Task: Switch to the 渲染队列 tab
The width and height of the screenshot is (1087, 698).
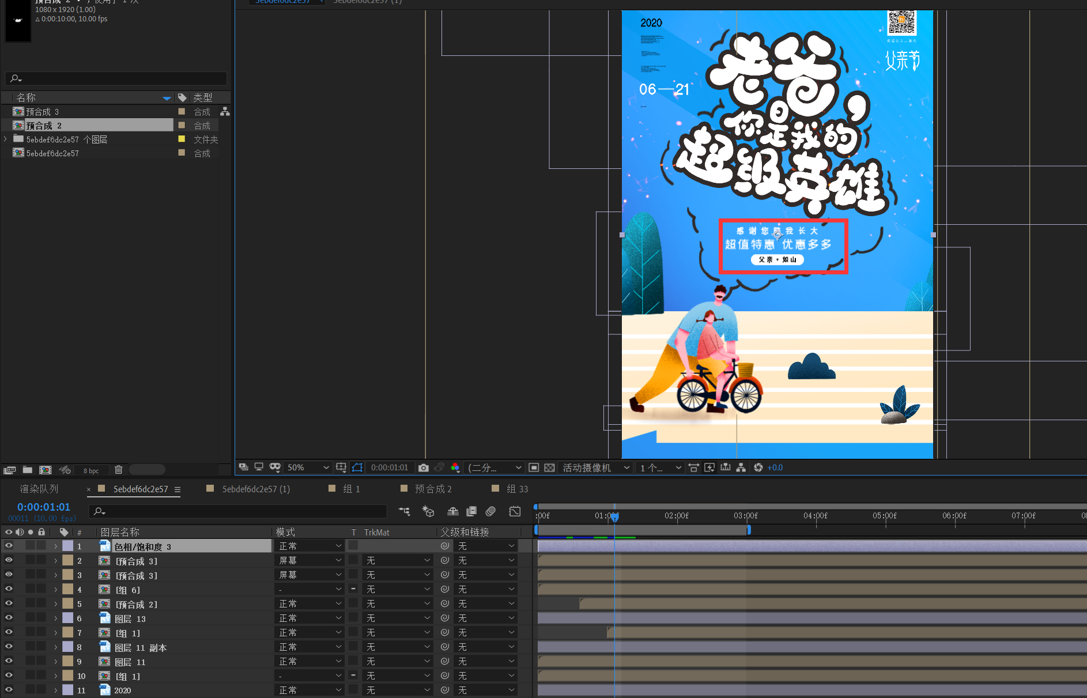Action: [39, 489]
